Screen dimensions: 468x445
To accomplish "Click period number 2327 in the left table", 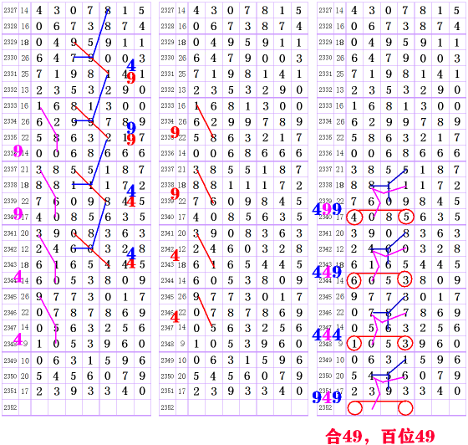I will click(10, 10).
